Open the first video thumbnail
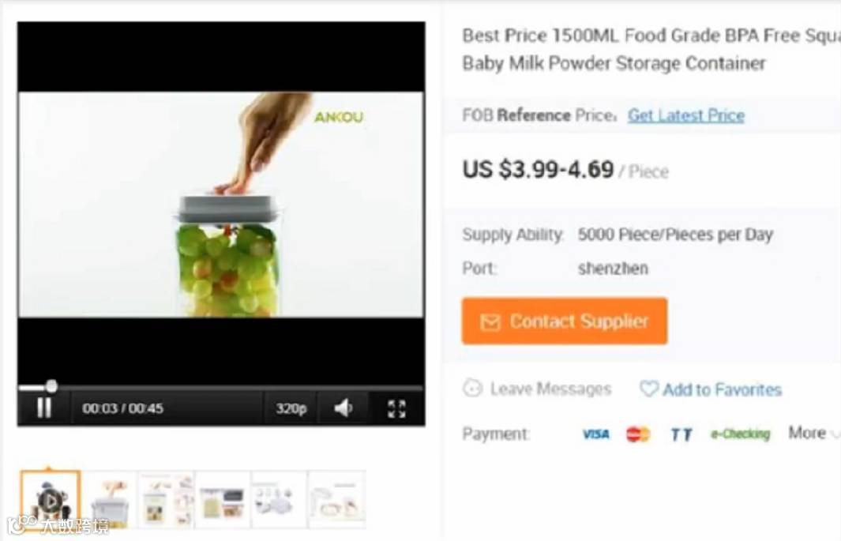Viewport: 841px width, 541px height. [x=51, y=500]
